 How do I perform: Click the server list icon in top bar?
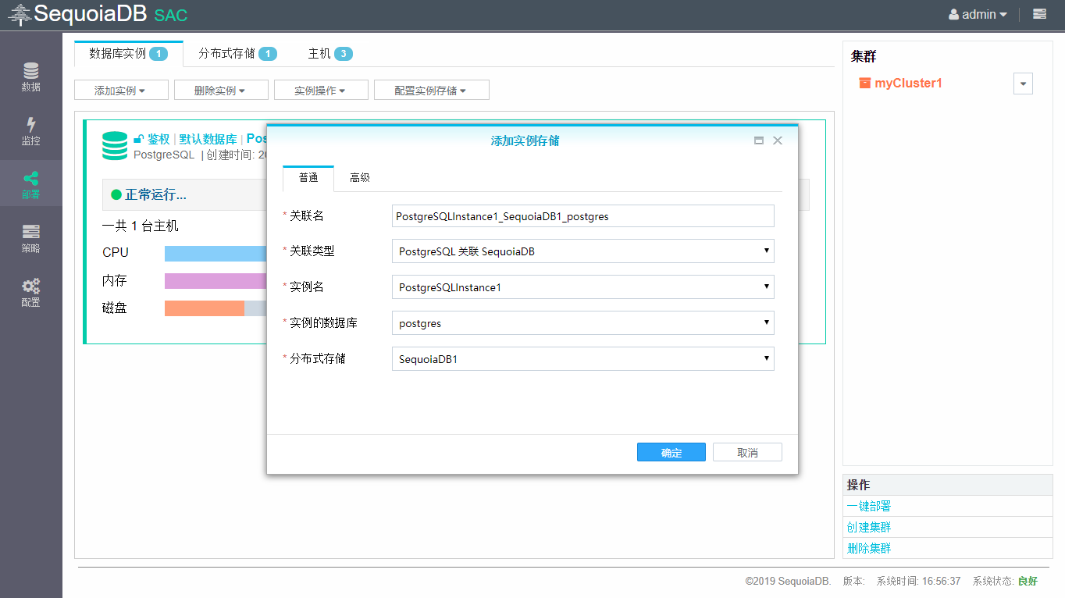(x=1039, y=14)
